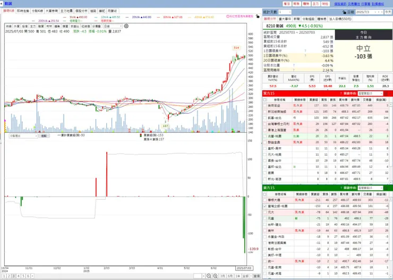Click the question mark beside 區間周轉率

point(294,70)
